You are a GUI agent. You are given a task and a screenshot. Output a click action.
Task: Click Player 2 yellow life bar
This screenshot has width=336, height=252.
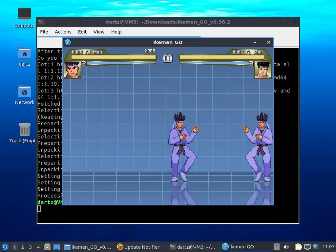click(x=222, y=57)
